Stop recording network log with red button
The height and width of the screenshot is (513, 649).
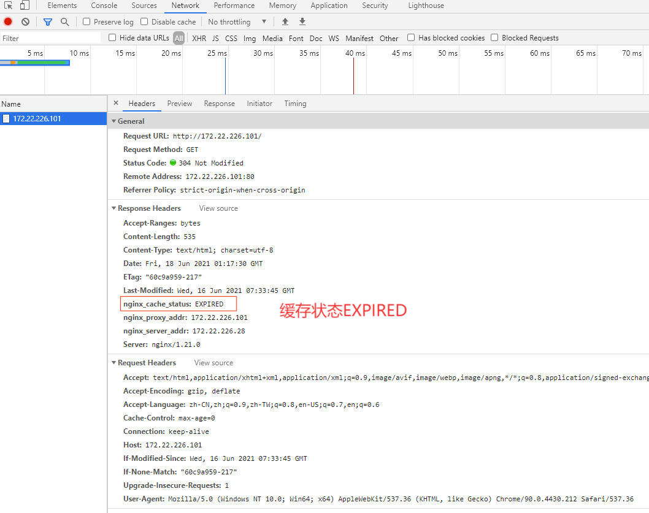[8, 21]
